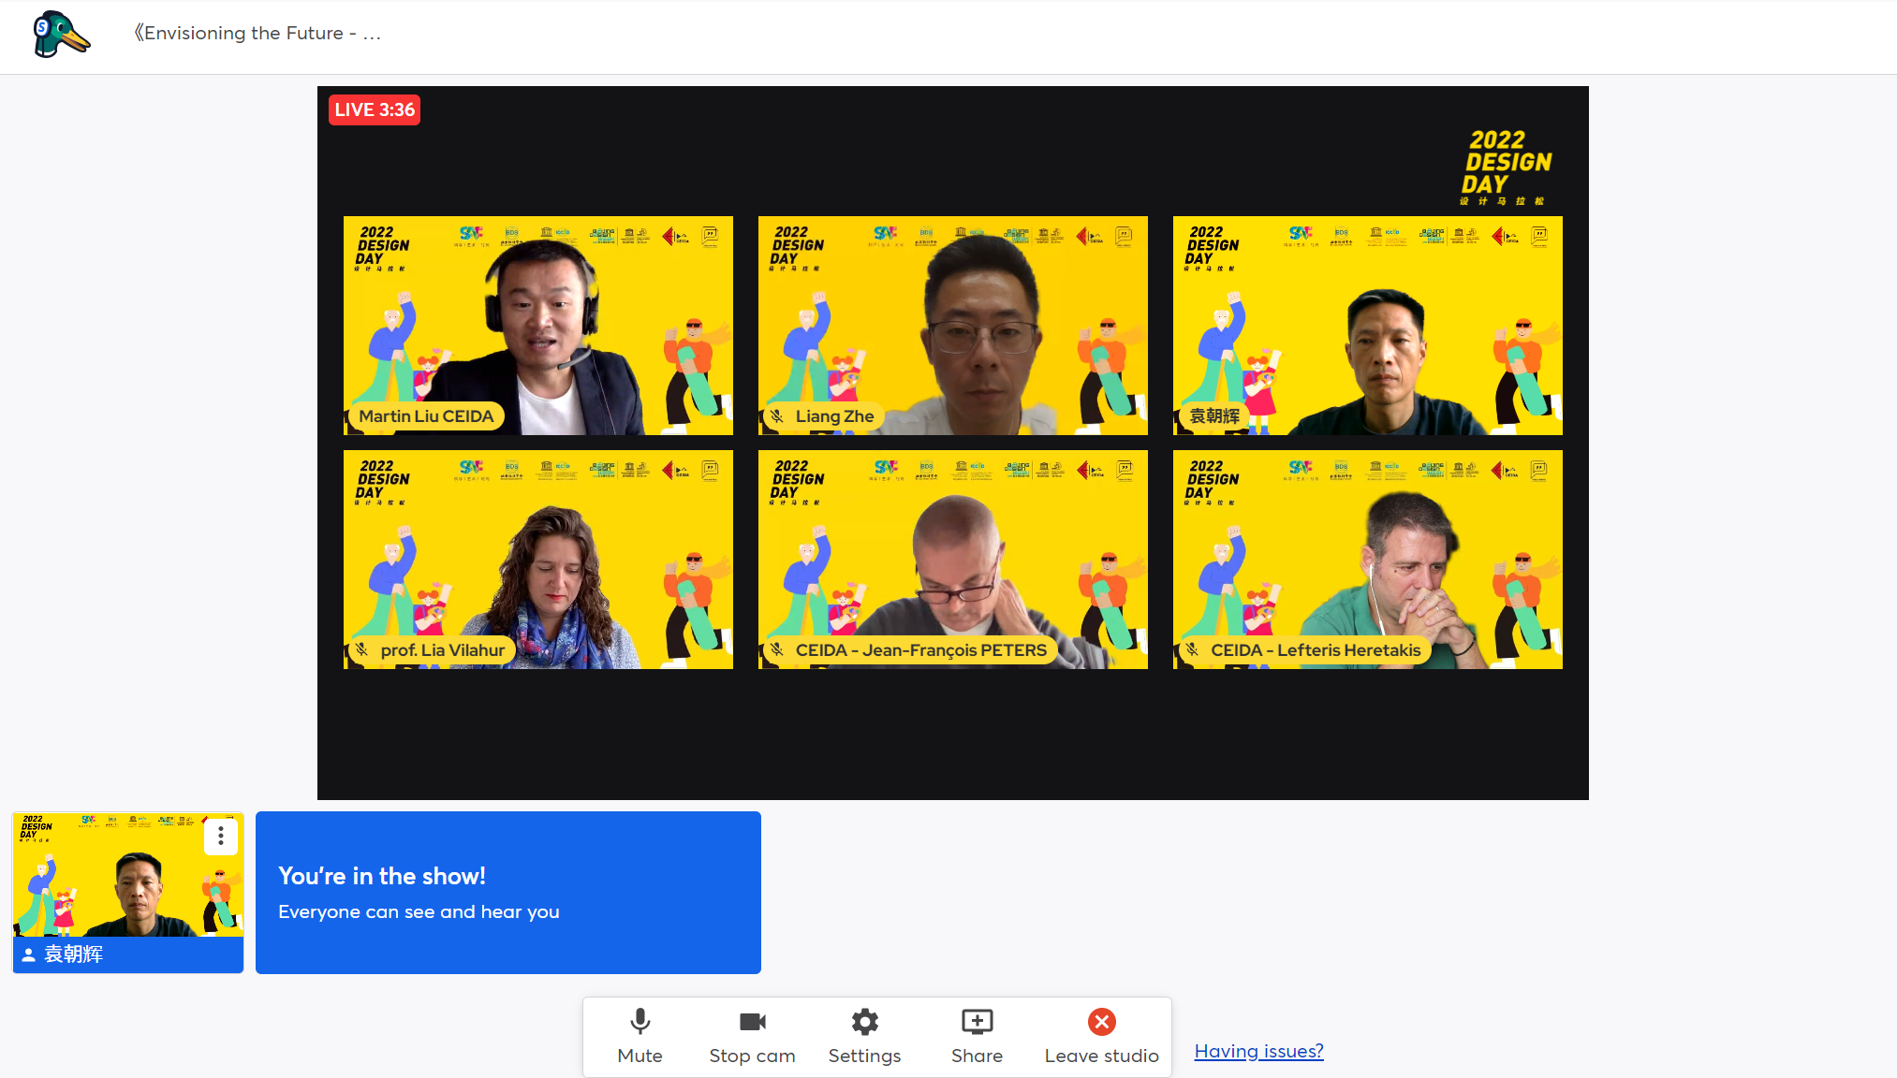Open three-dot menu on own thumbnail
Viewport: 1897px width, 1078px height.
pyautogui.click(x=221, y=835)
